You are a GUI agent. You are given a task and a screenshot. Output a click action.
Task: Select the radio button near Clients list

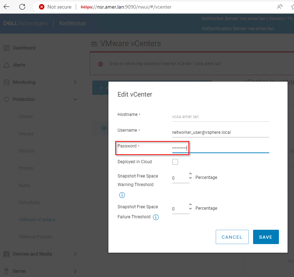point(104,128)
